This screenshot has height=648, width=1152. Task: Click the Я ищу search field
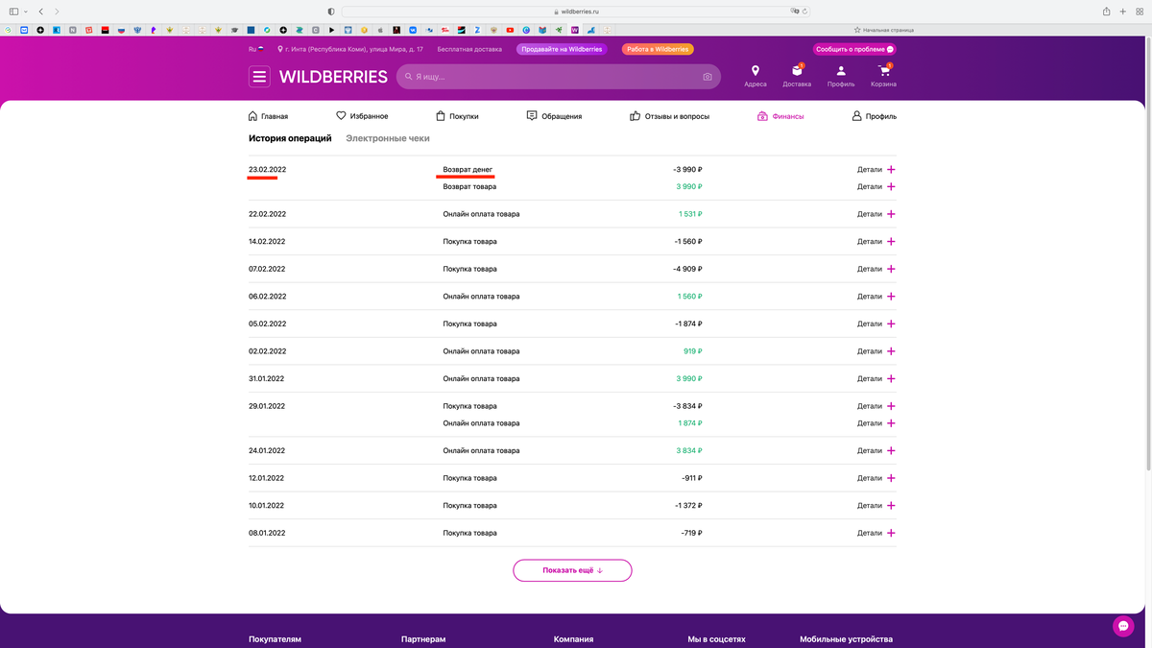(557, 77)
